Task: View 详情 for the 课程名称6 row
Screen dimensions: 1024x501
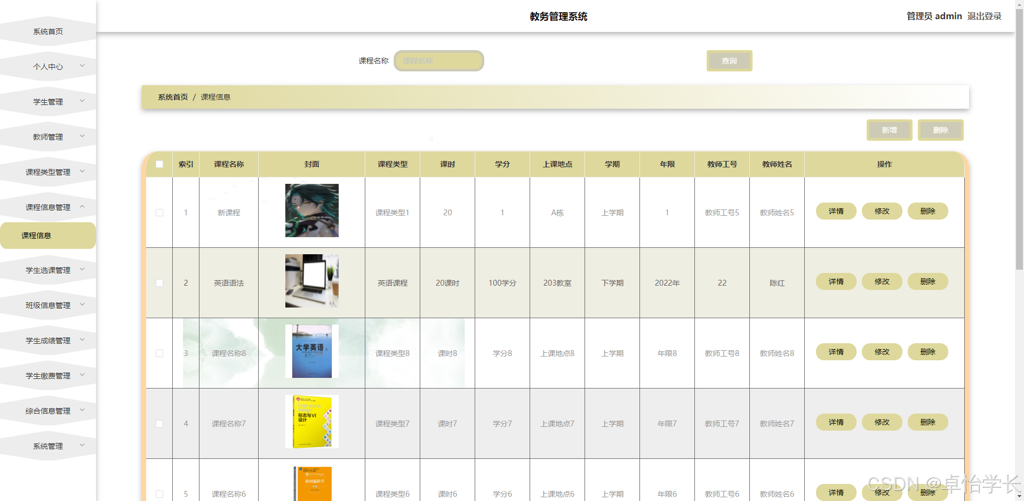Action: point(836,492)
